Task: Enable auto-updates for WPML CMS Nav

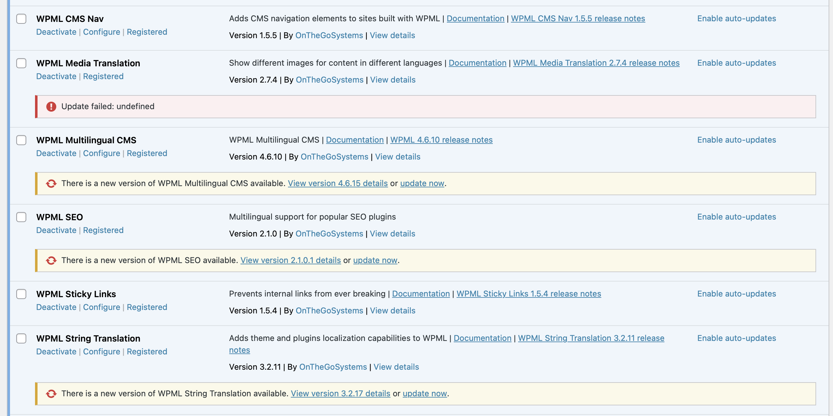Action: (736, 18)
